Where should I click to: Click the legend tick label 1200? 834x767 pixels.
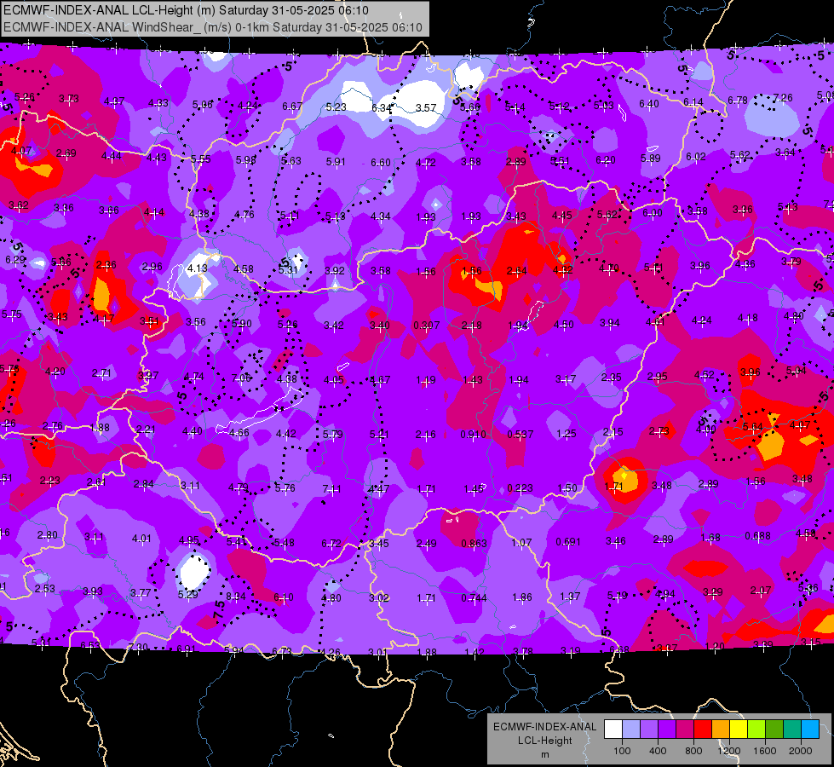[729, 751]
